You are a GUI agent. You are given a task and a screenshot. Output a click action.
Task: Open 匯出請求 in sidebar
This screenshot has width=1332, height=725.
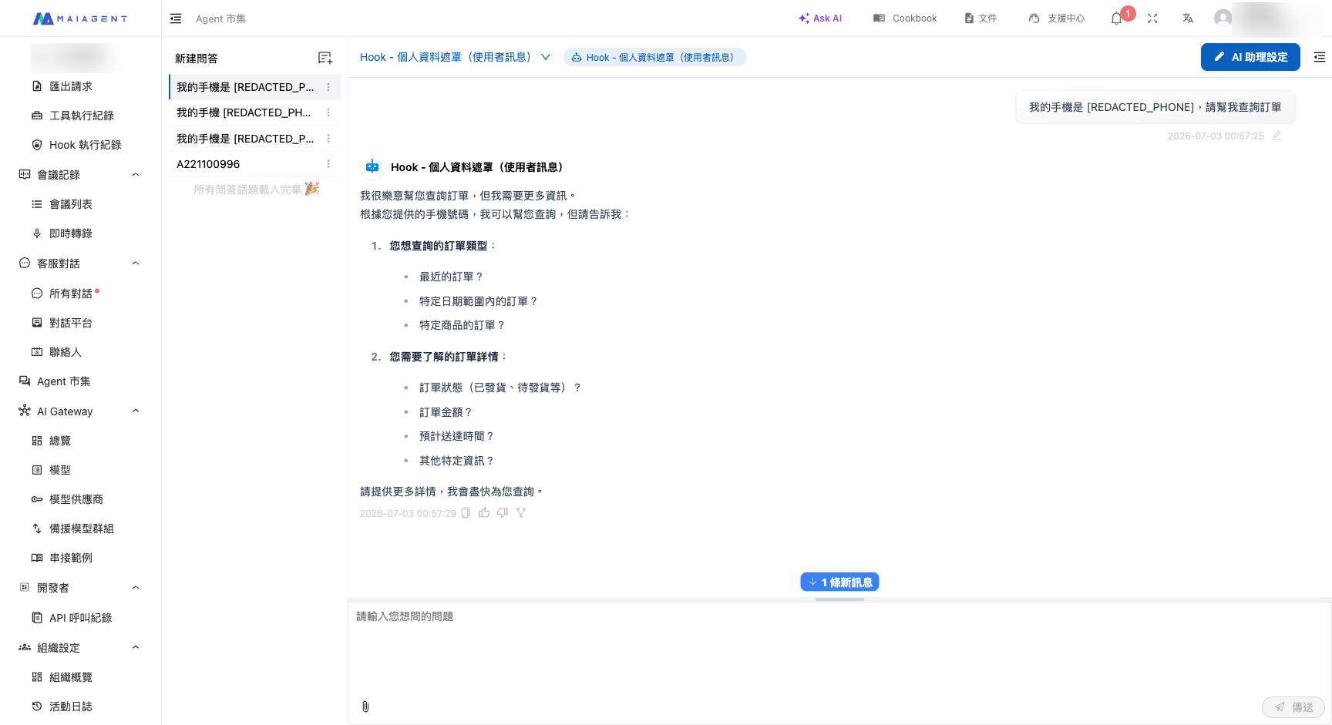click(x=71, y=86)
